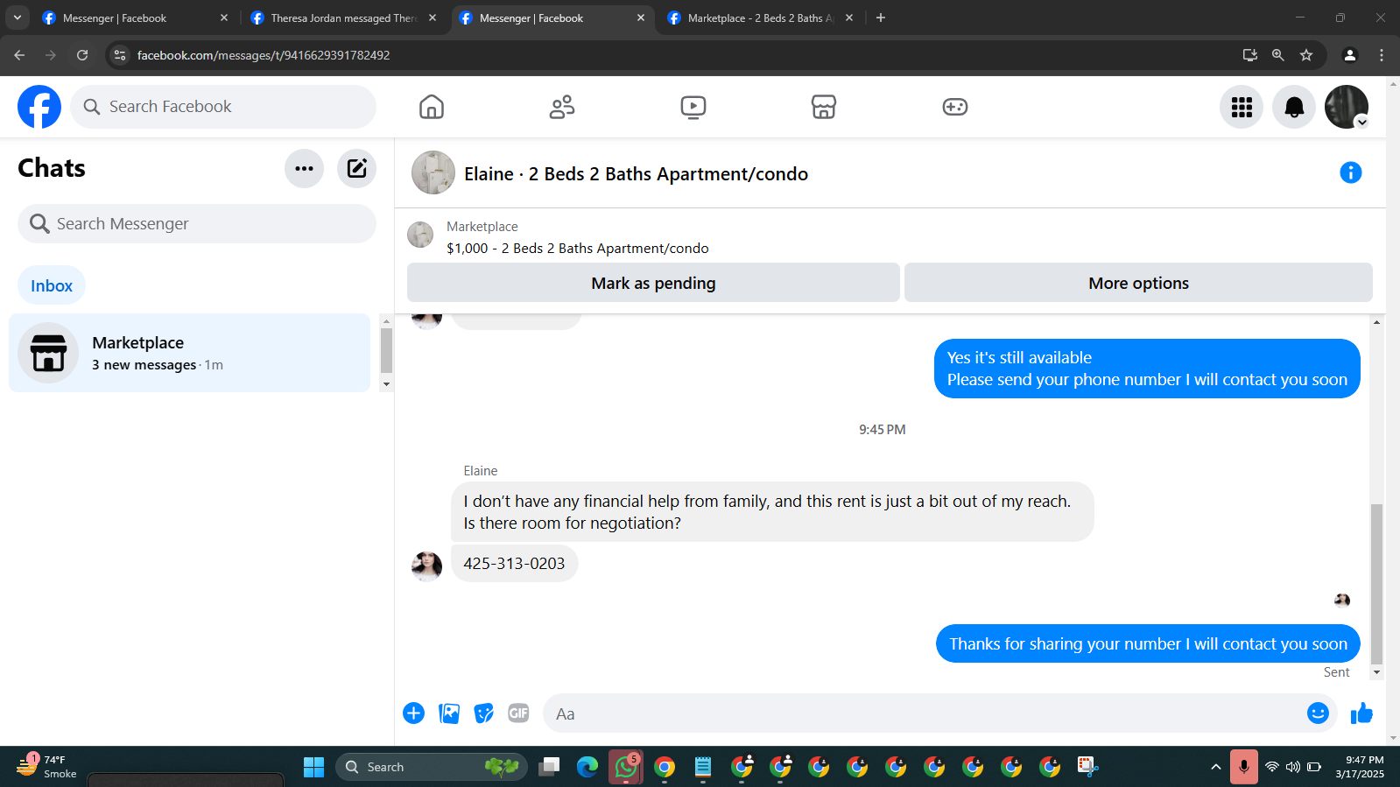Image resolution: width=1400 pixels, height=787 pixels.
Task: Open the Facebook logo home link
Action: tap(39, 107)
